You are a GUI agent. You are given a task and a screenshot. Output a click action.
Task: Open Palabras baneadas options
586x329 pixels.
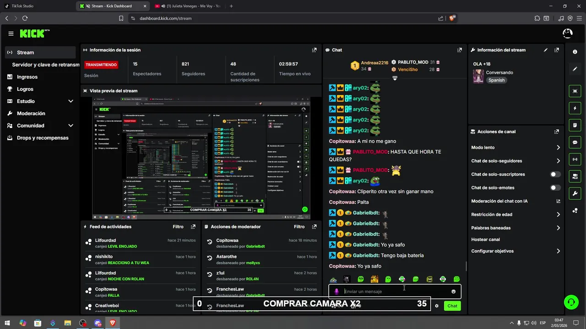pyautogui.click(x=516, y=228)
